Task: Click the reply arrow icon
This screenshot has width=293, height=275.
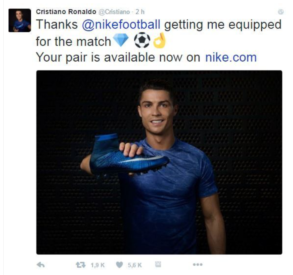Action: pyautogui.click(x=40, y=265)
